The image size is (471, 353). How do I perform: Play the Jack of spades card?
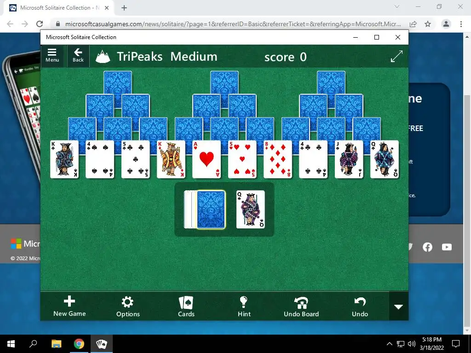tap(349, 159)
